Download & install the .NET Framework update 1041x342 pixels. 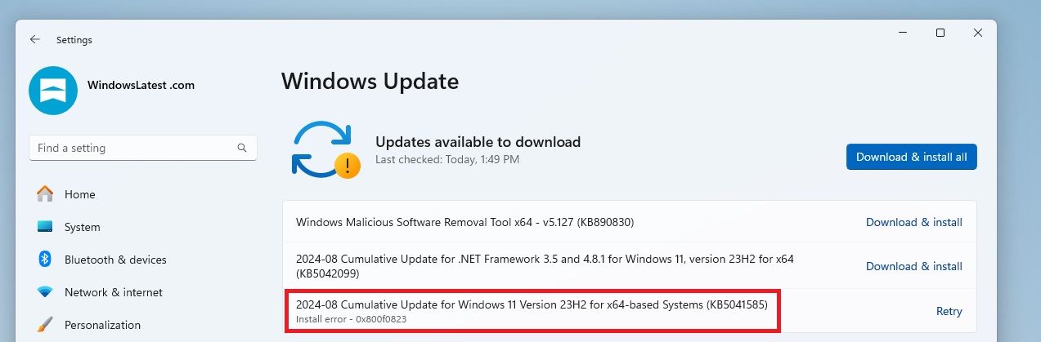click(x=913, y=266)
